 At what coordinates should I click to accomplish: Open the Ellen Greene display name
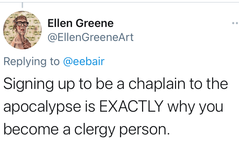80,23
